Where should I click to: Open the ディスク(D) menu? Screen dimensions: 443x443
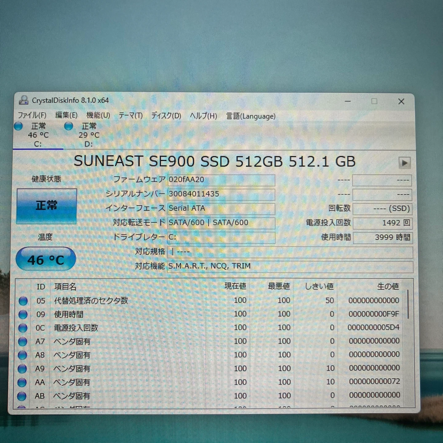tap(166, 116)
